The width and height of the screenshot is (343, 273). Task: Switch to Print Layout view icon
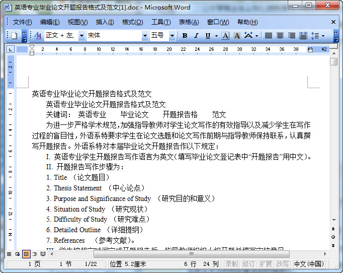[26, 254]
